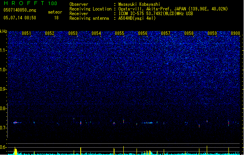Click the meteor label
This screenshot has height=155, width=244.
click(55, 12)
